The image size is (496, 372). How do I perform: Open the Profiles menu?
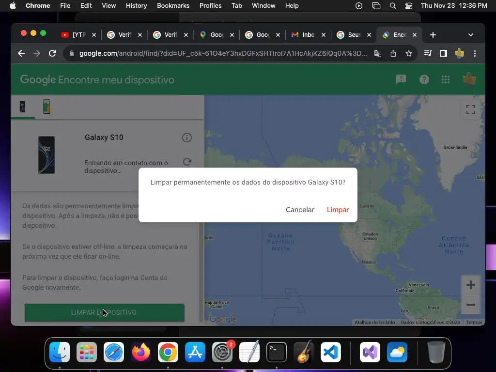tap(210, 6)
